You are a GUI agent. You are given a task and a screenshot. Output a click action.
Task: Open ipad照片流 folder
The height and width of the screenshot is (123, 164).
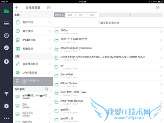(x=108, y=119)
